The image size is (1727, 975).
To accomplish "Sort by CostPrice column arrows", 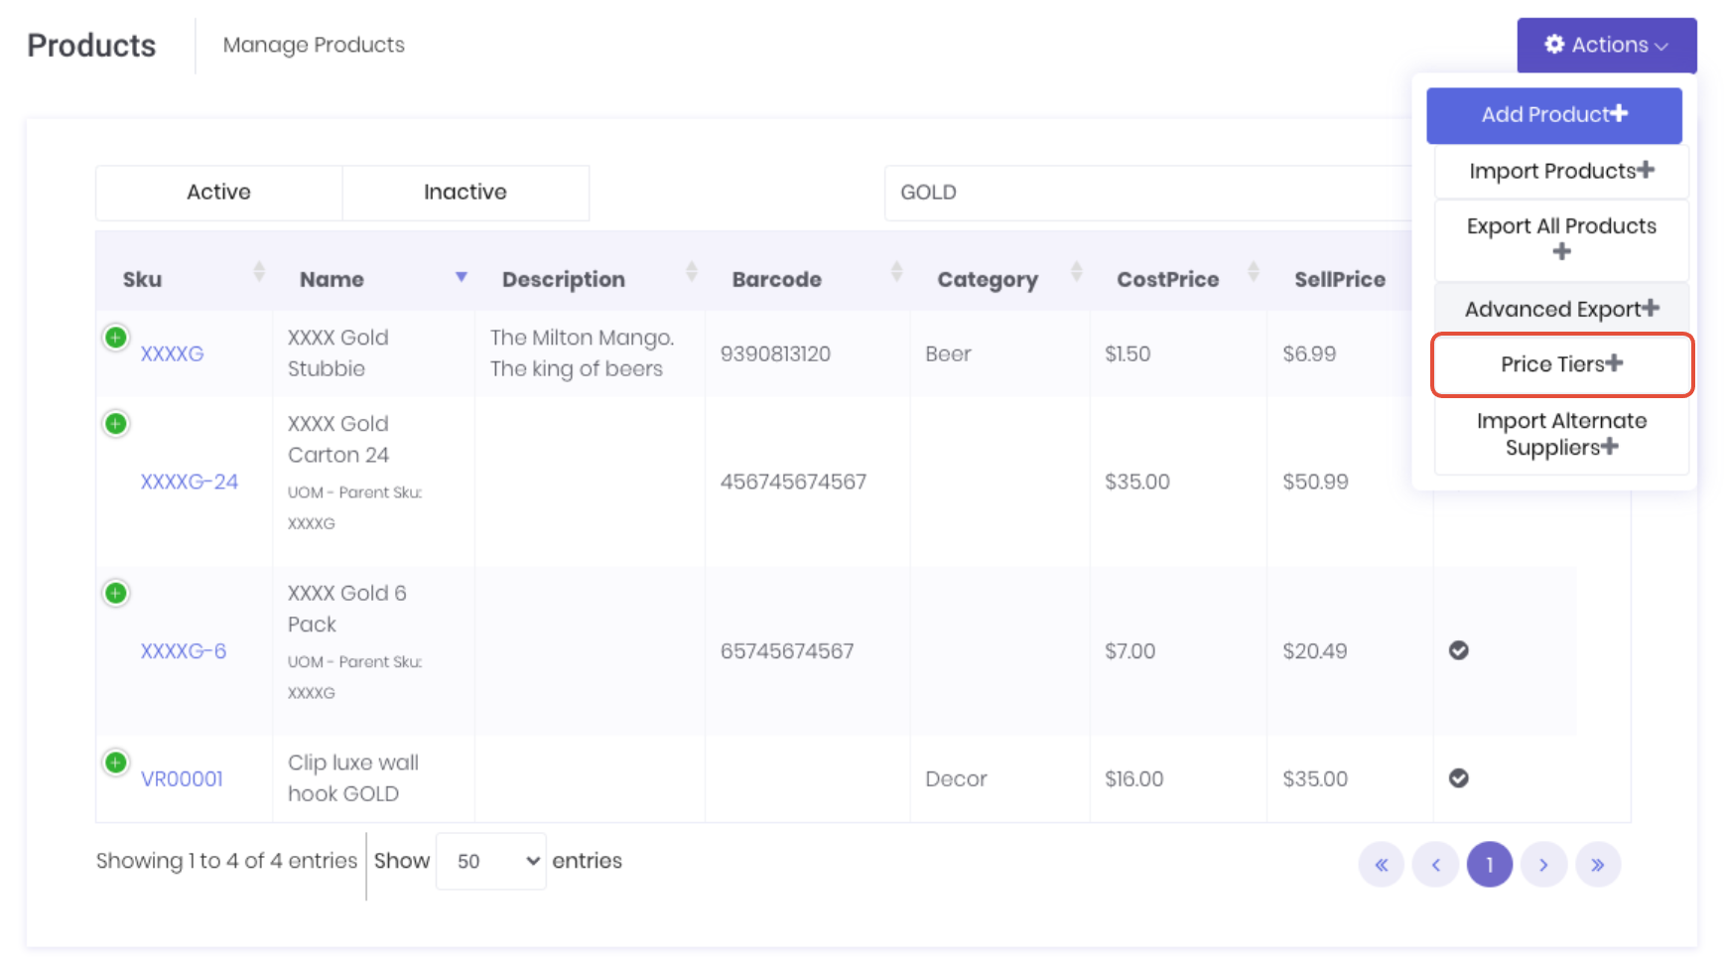I will click(1254, 271).
